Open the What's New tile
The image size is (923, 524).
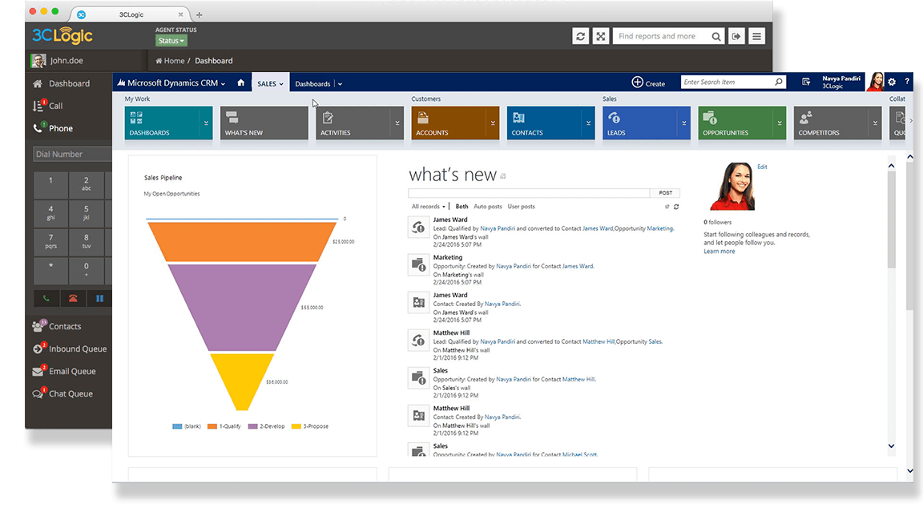tap(264, 123)
